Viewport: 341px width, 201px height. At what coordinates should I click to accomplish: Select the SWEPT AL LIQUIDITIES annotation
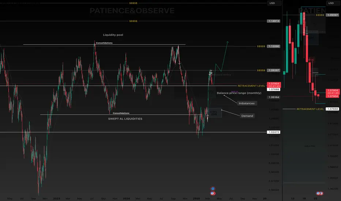125,119
